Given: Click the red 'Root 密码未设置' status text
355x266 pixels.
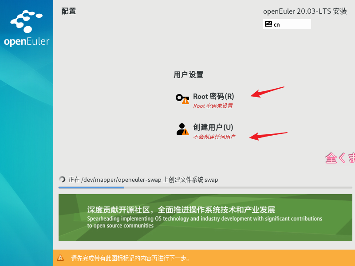Looking at the screenshot, I should click(x=213, y=106).
